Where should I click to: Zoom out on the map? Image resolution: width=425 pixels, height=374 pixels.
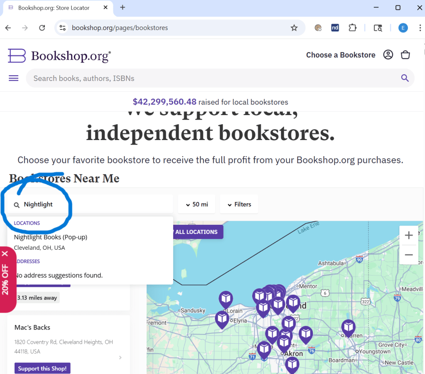point(408,255)
